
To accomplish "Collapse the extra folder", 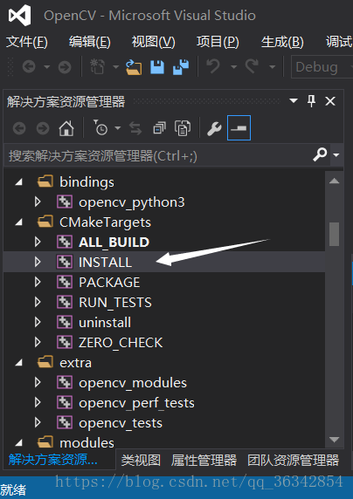I will [x=19, y=363].
